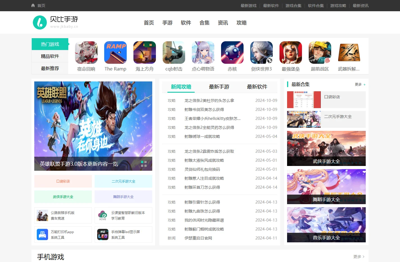Open the 最强堡垒 game icon
The image size is (400, 262).
point(291,53)
